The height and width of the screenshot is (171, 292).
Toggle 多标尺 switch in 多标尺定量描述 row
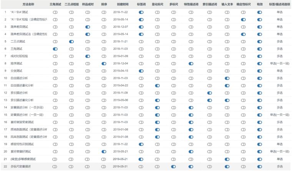point(174,166)
